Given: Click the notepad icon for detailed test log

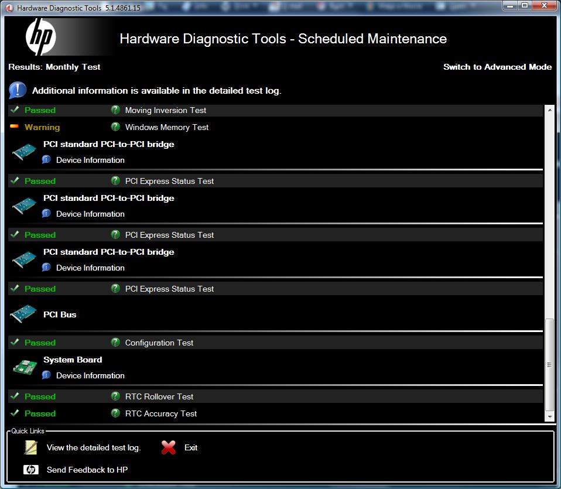Looking at the screenshot, I should [x=30, y=447].
